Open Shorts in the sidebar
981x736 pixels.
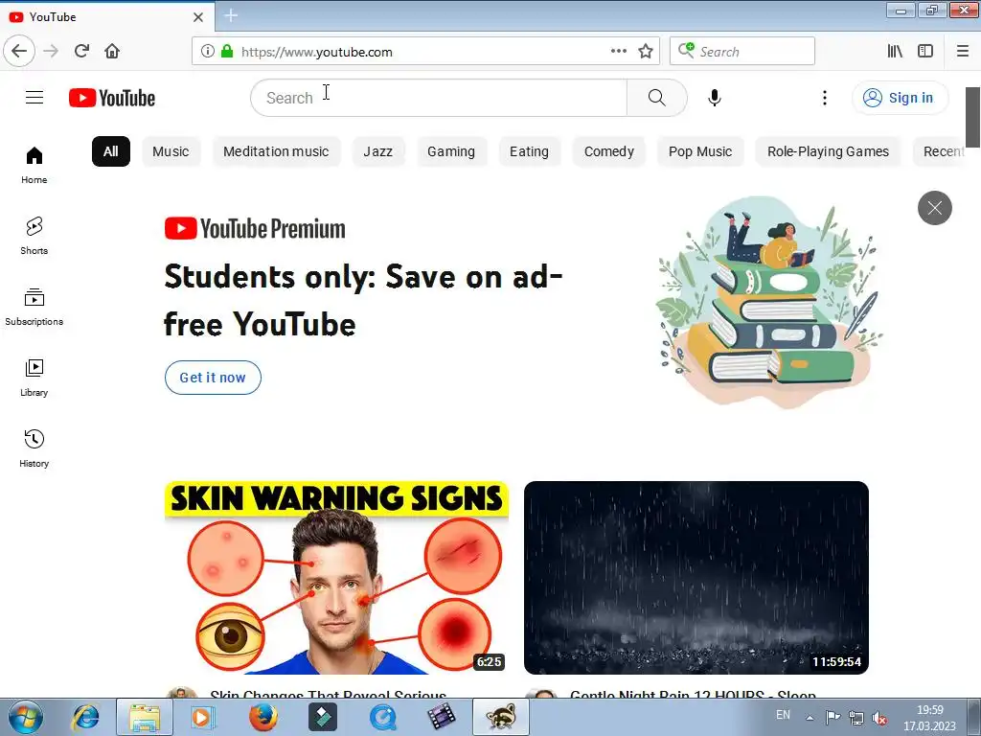click(x=34, y=236)
